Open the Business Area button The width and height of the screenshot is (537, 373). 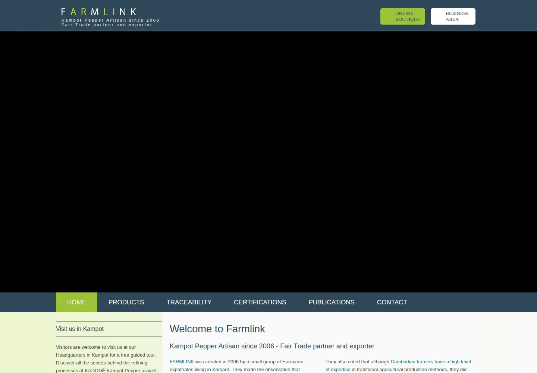pyautogui.click(x=453, y=16)
